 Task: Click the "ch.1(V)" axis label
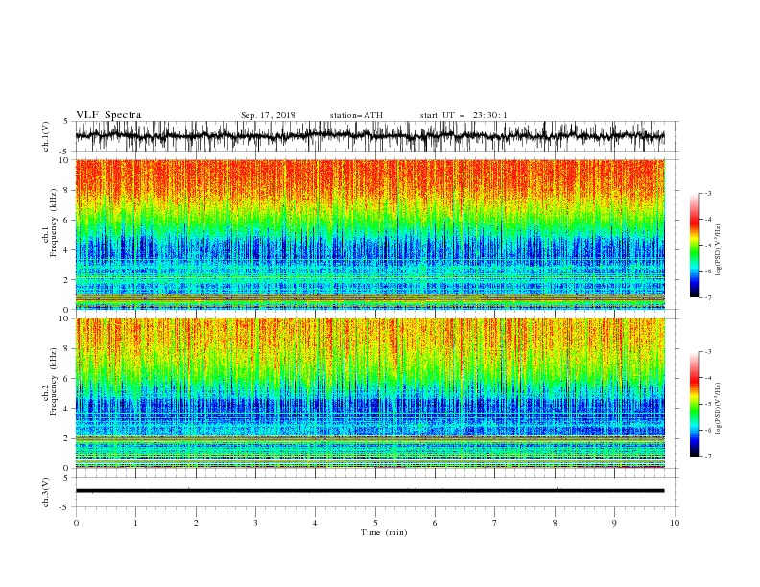click(46, 136)
